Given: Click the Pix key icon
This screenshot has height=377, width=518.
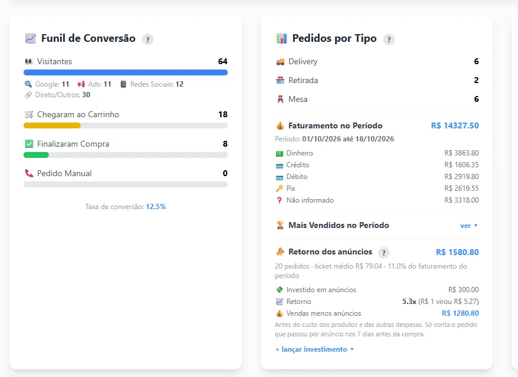Looking at the screenshot, I should [280, 188].
